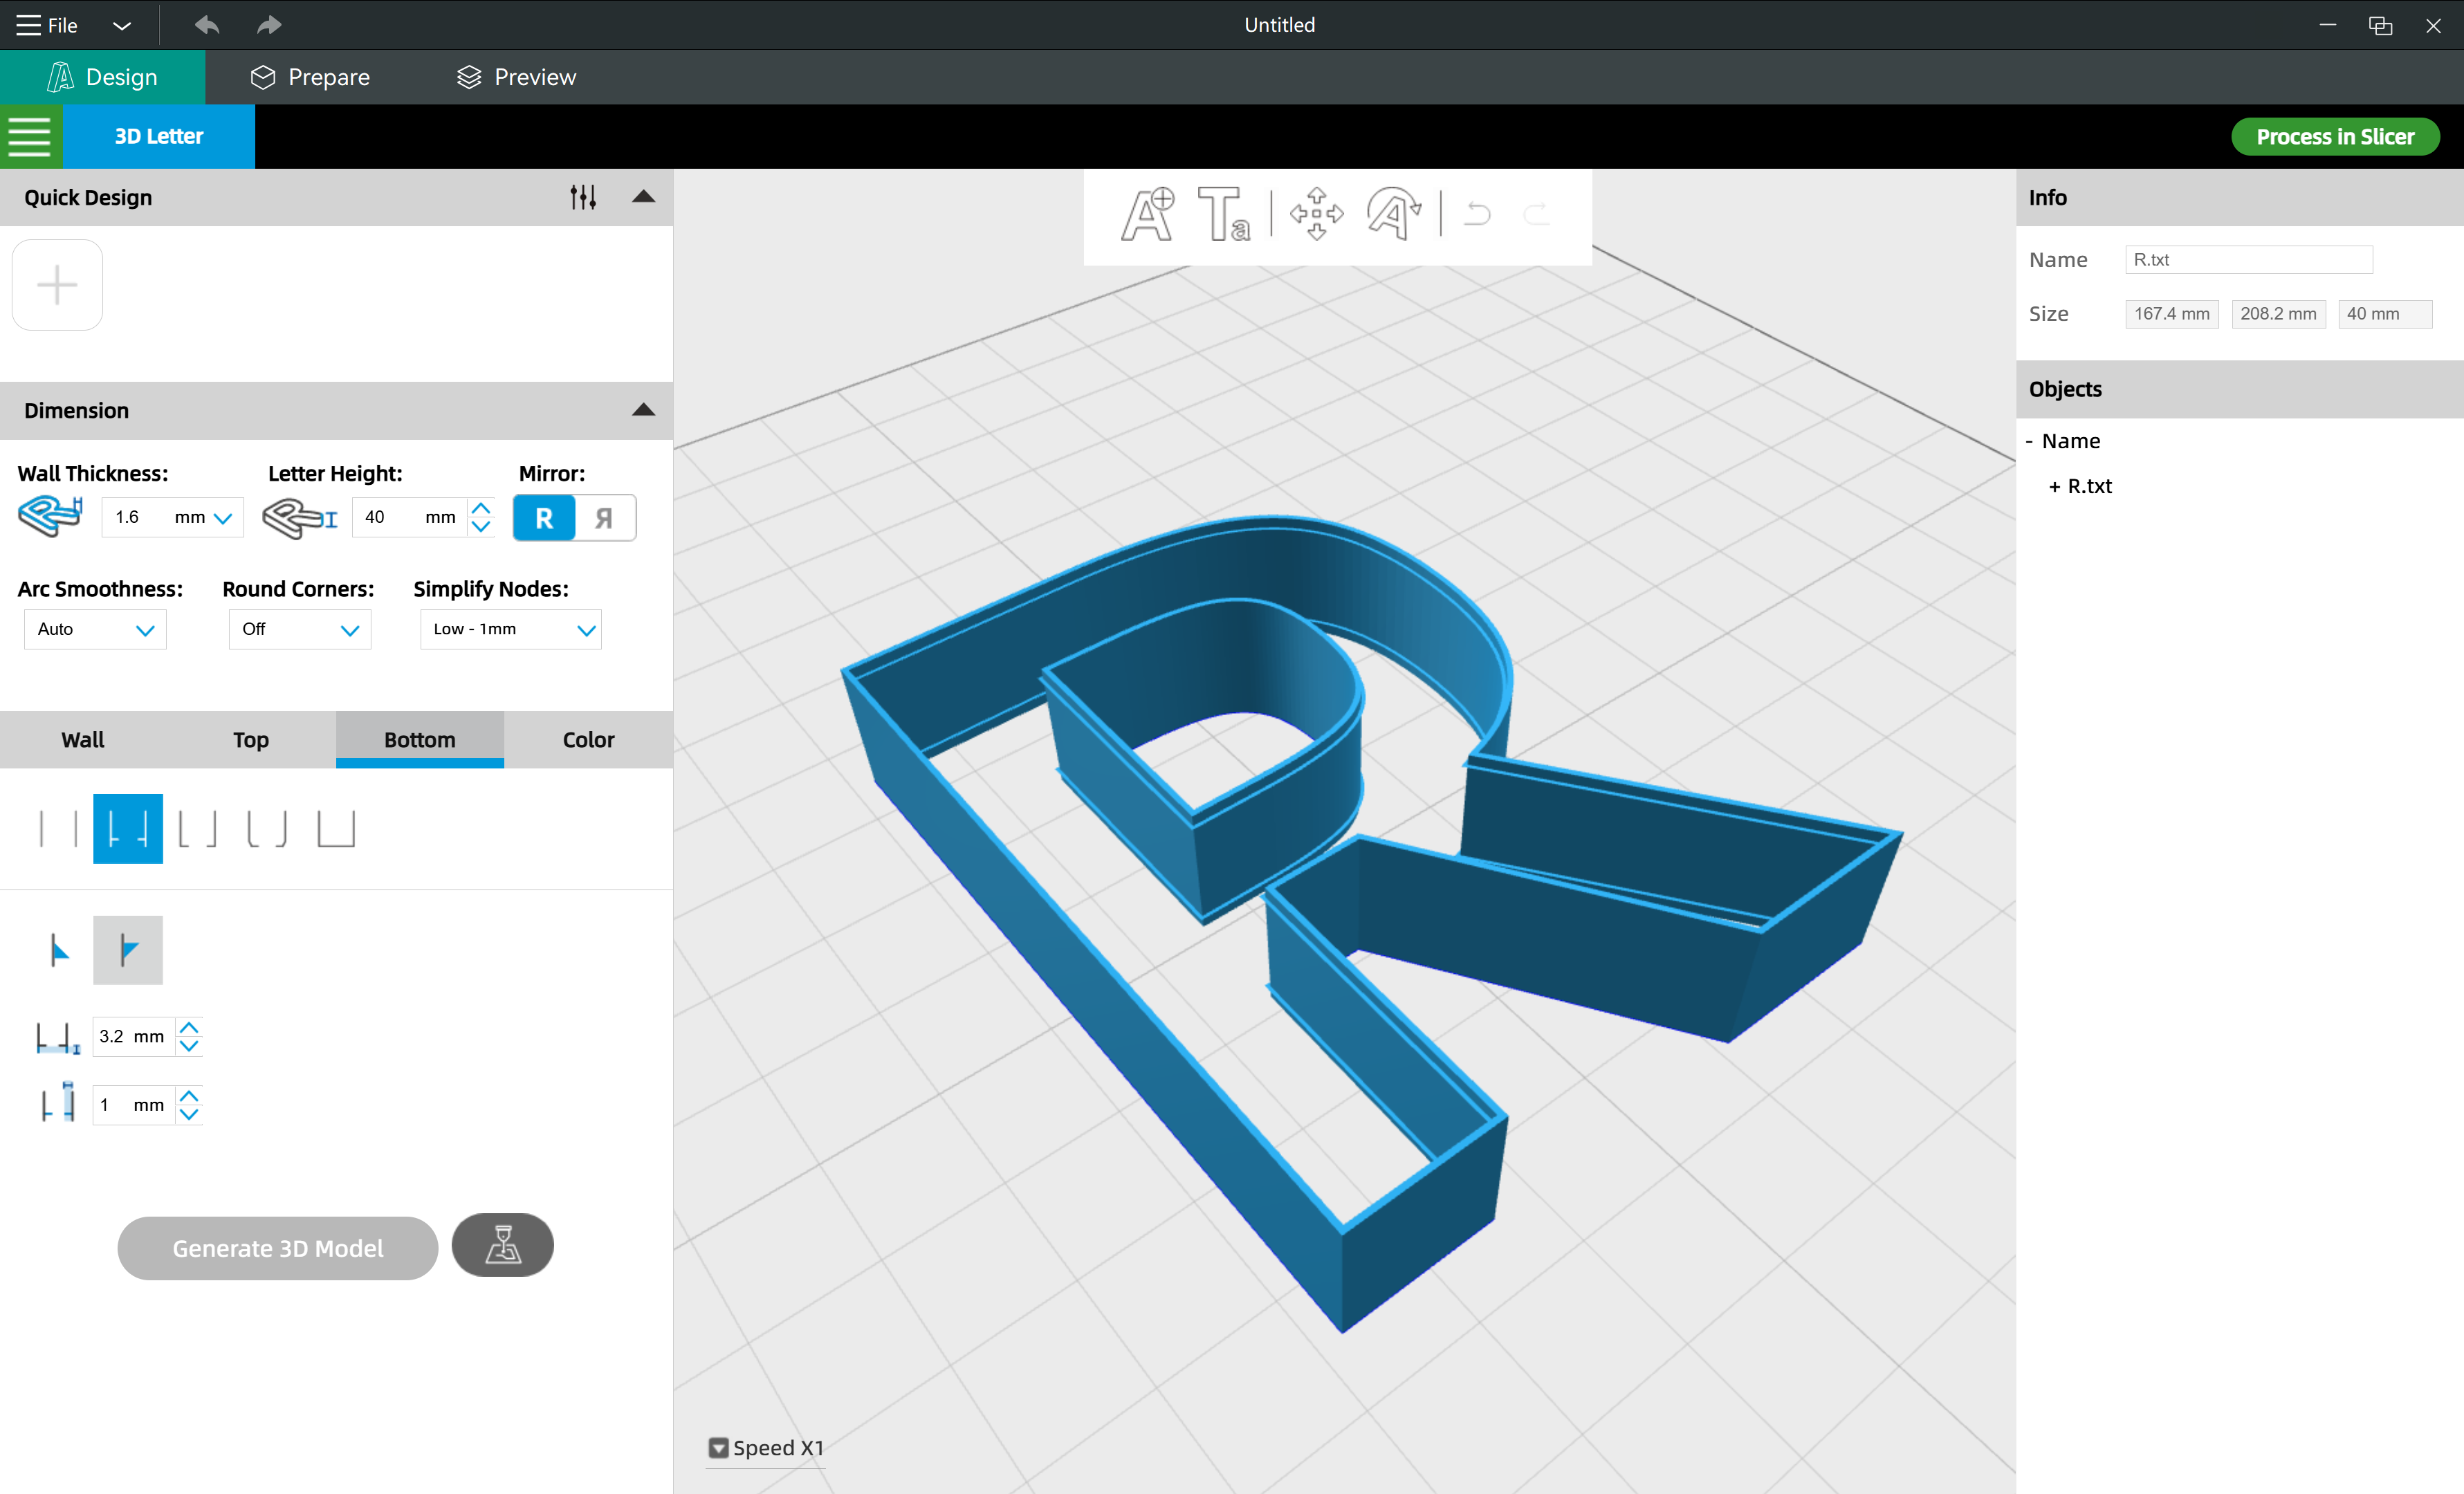Click the dark print/export icon button

point(503,1245)
